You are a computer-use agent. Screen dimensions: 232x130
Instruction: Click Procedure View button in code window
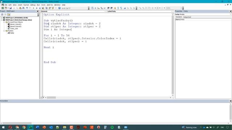click(x=41, y=97)
